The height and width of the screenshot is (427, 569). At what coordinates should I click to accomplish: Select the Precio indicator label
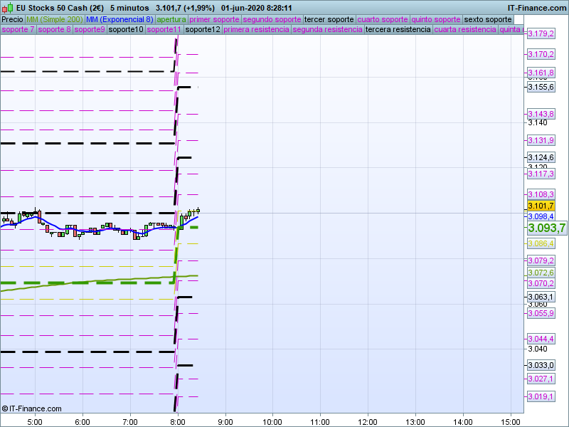pos(13,20)
